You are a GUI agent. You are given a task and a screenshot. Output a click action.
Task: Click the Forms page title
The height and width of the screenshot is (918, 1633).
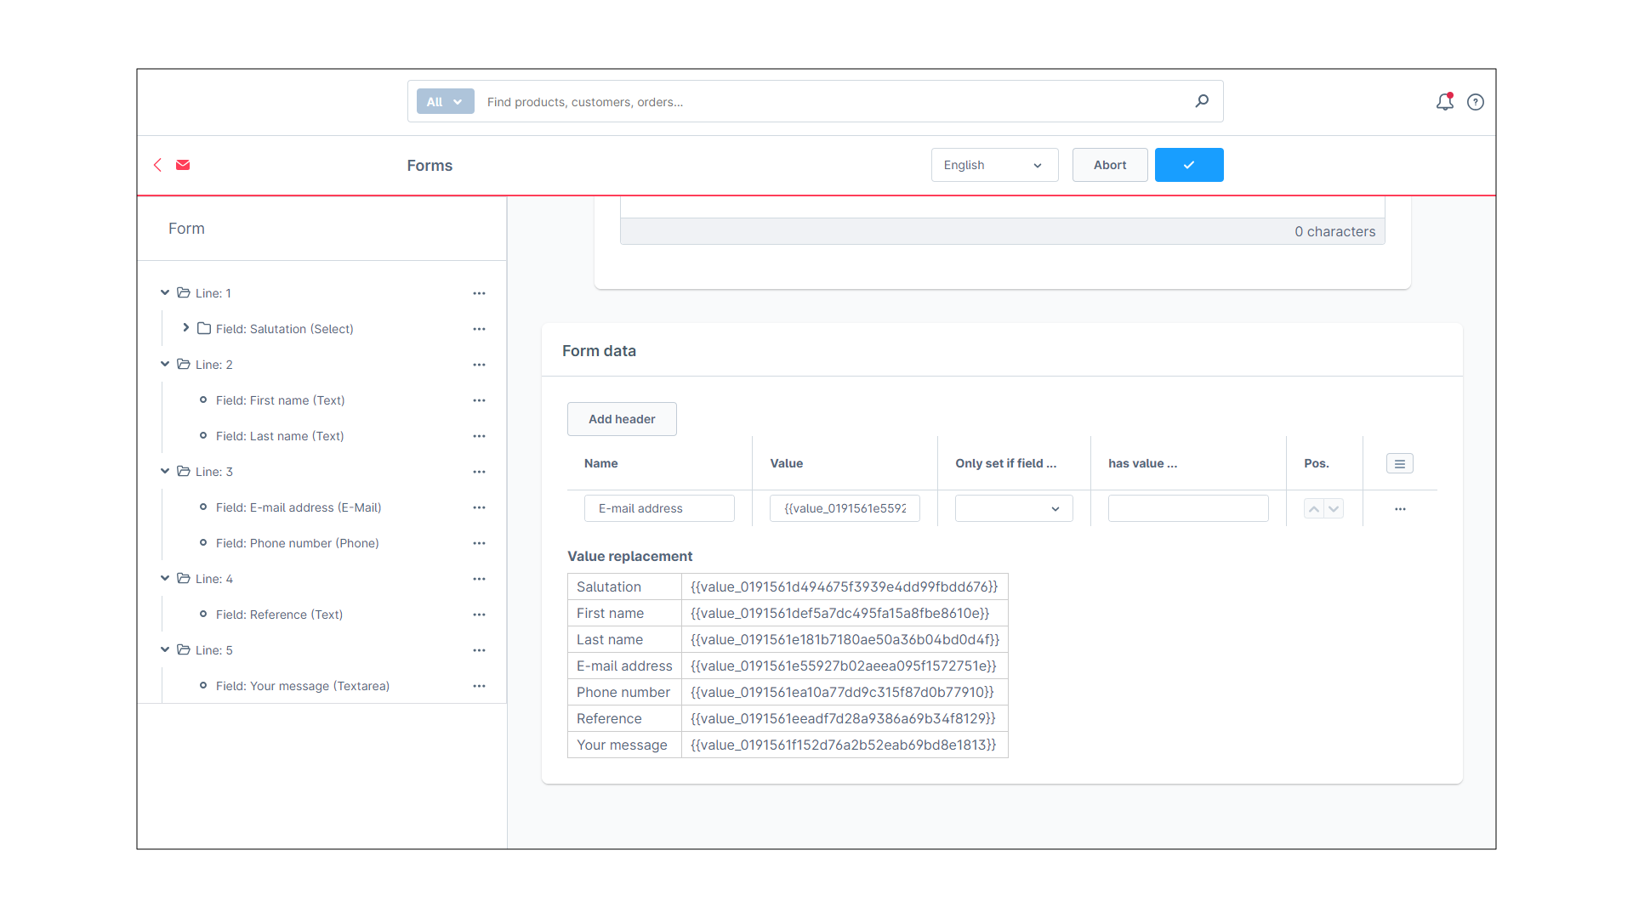pos(430,166)
